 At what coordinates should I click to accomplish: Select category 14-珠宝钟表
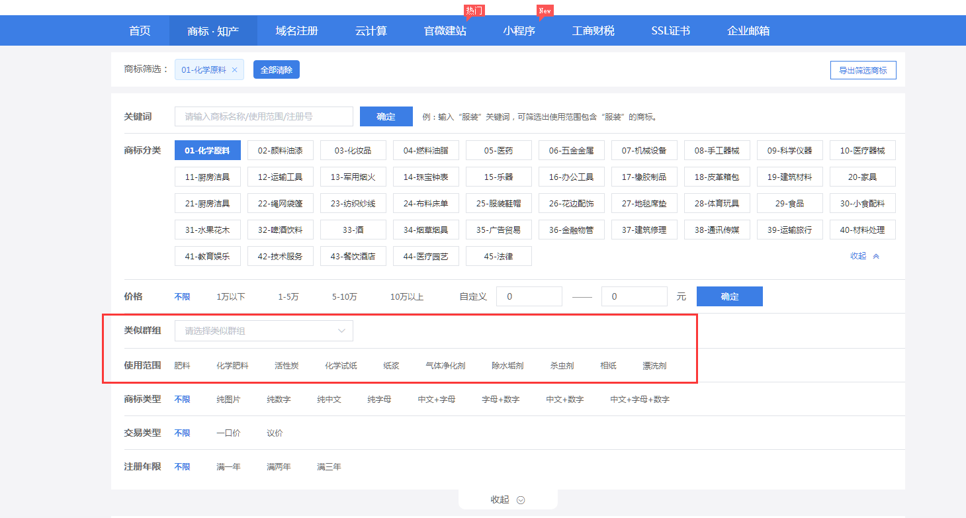[426, 177]
